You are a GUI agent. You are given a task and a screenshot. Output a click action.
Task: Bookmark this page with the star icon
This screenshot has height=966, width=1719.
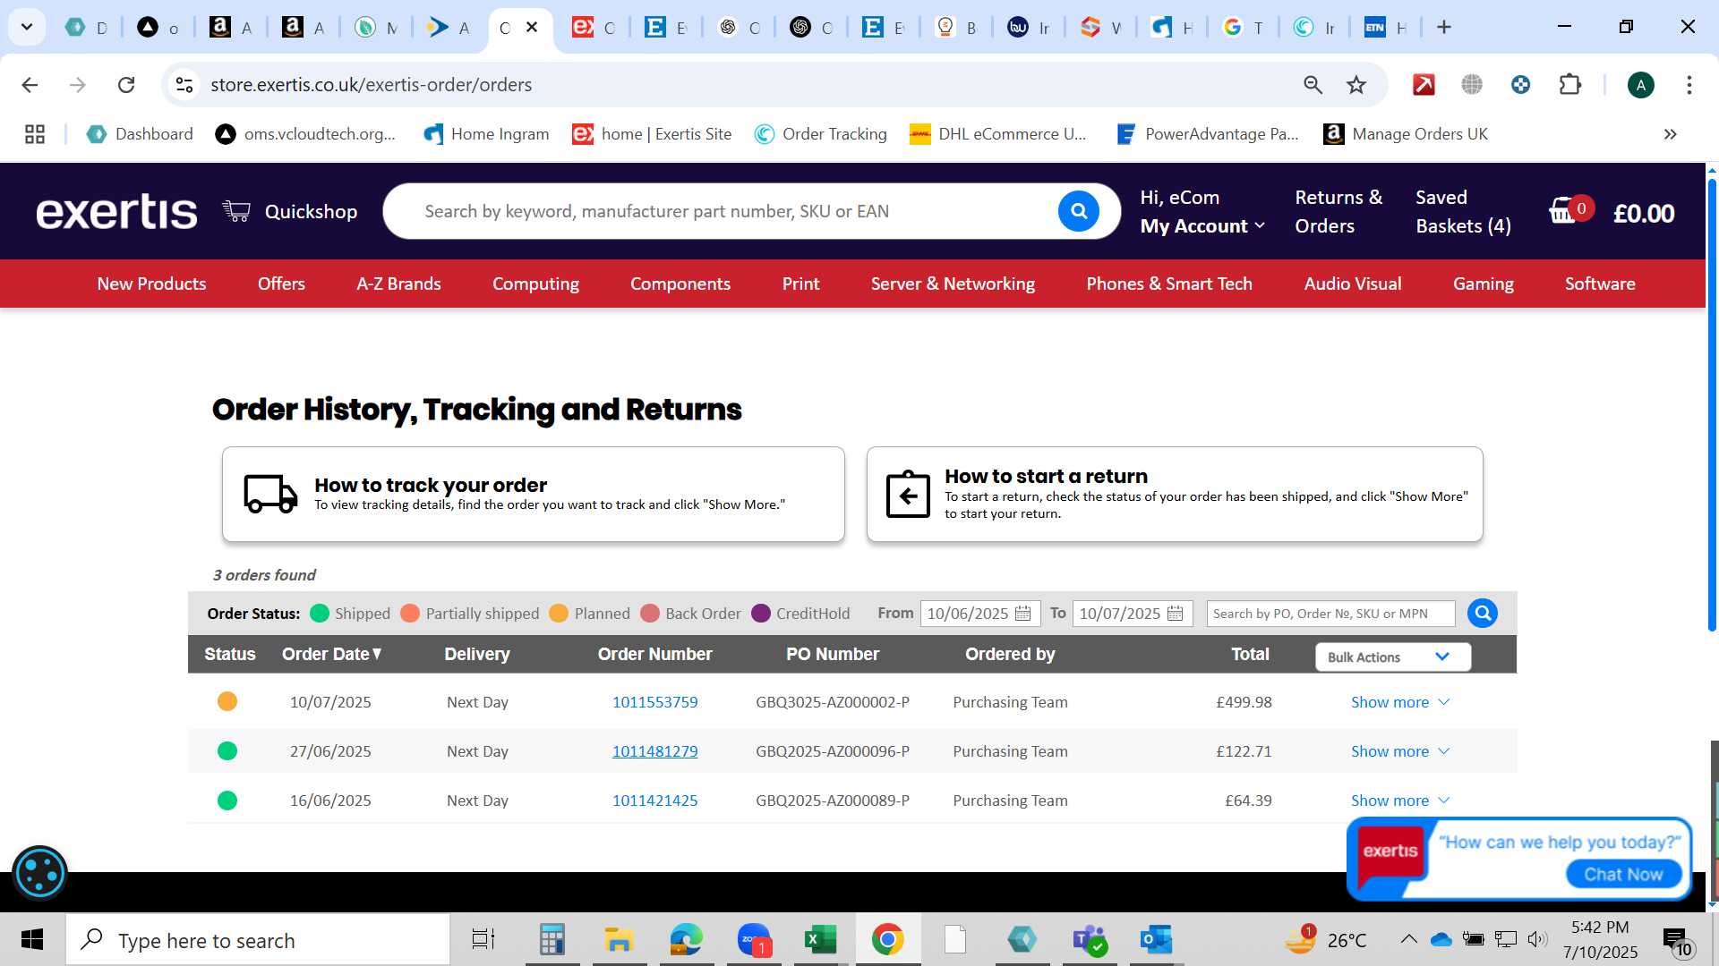tap(1356, 85)
